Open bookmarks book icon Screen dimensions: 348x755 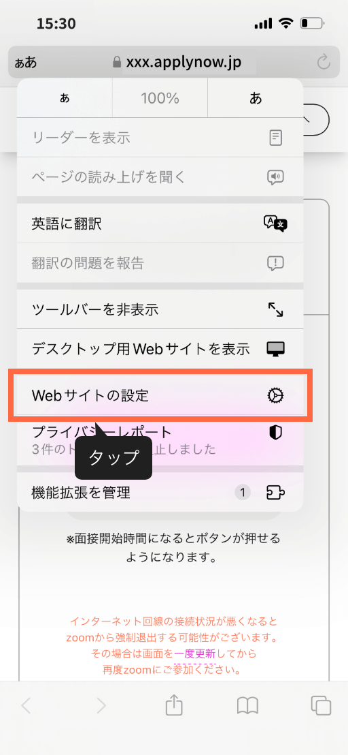[x=247, y=706]
